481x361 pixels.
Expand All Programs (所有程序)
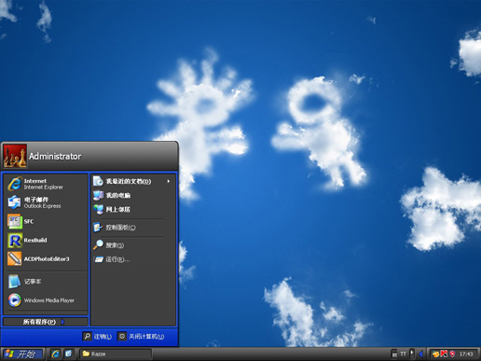pyautogui.click(x=46, y=322)
